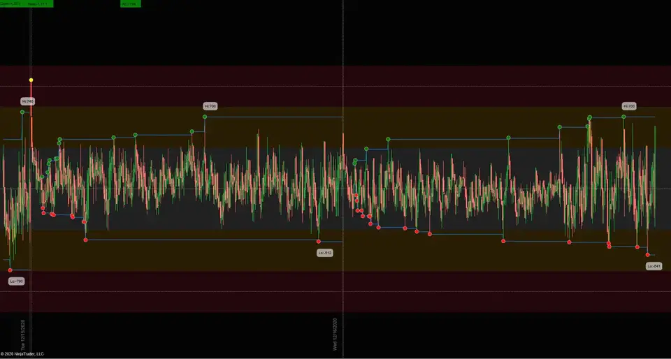Select the Lo:-841 swing low label

(x=654, y=266)
